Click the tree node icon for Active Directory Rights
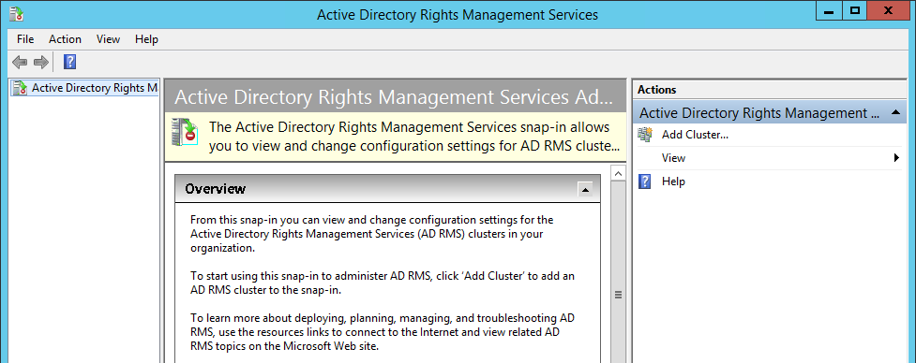Image resolution: width=916 pixels, height=363 pixels. pyautogui.click(x=20, y=88)
